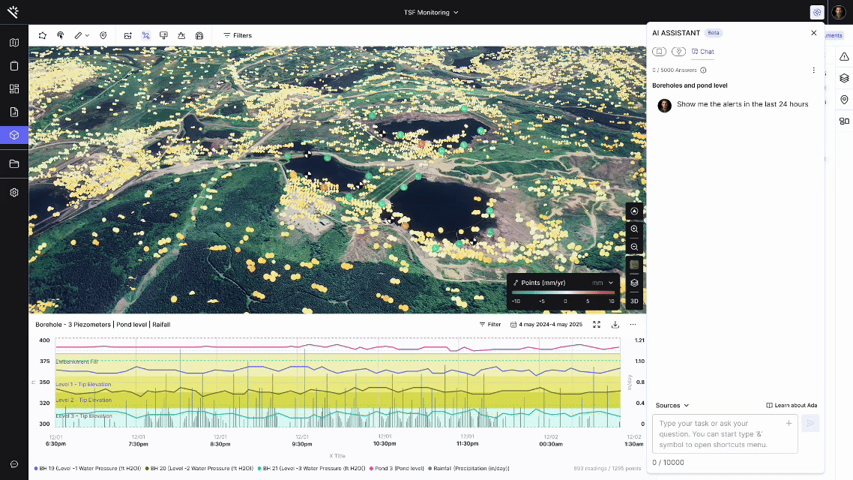The width and height of the screenshot is (853, 480).
Task: Click the question input field
Action: pyautogui.click(x=725, y=433)
